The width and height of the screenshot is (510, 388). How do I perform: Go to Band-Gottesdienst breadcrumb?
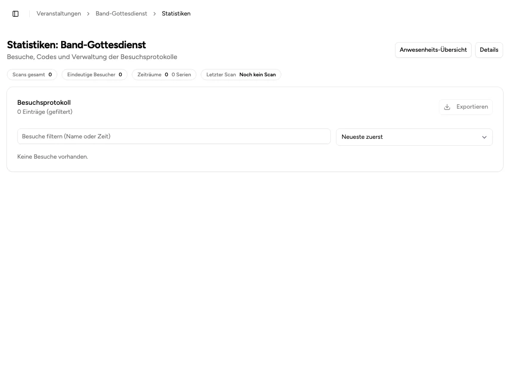click(x=121, y=14)
